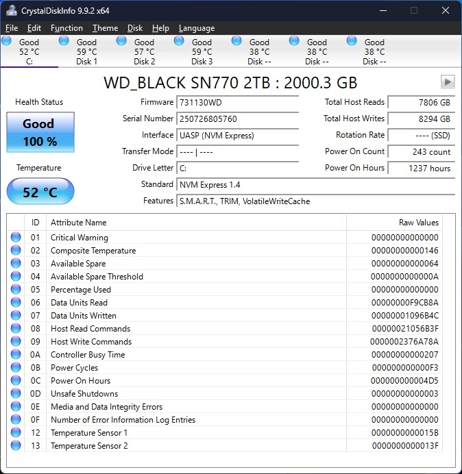462x474 pixels.
Task: Switch to Disk 2 tab
Action: click(x=145, y=51)
